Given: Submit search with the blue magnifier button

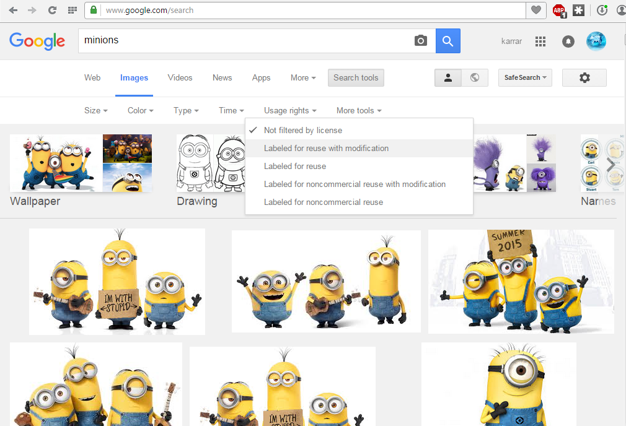Looking at the screenshot, I should pyautogui.click(x=448, y=41).
